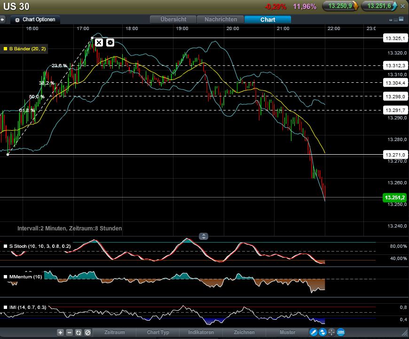Zoom out with the minus icon
The height and width of the screenshot is (339, 409).
70,332
